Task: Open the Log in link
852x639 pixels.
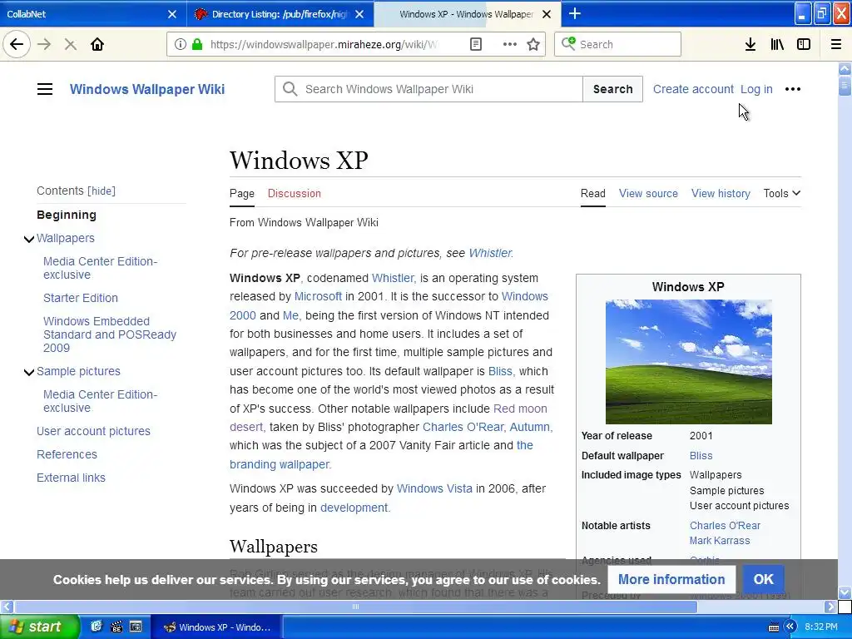Action: pos(756,89)
